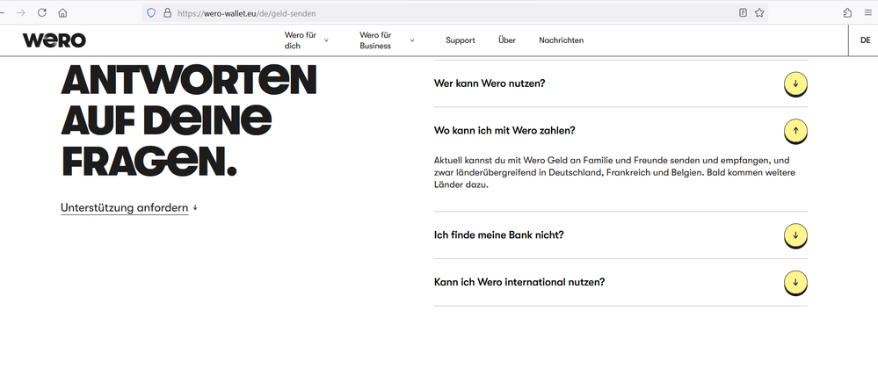Show site security padlock info
The height and width of the screenshot is (383, 878).
click(x=166, y=13)
